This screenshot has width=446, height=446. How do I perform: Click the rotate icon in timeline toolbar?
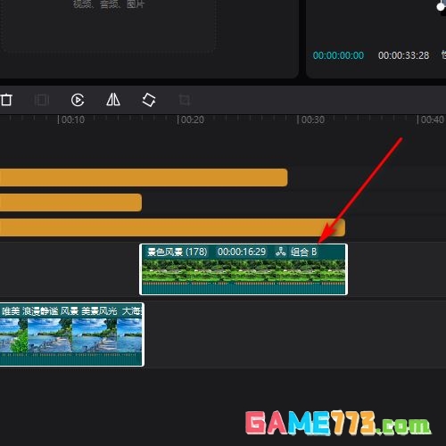tap(149, 100)
